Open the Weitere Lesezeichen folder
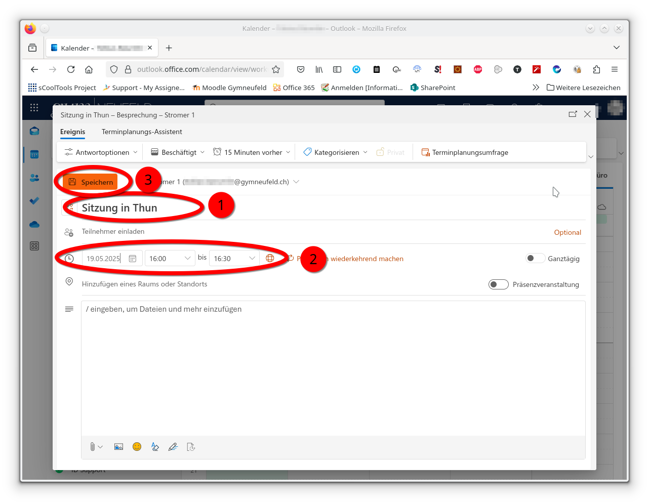Viewport: 649px width, 502px height. coord(583,88)
